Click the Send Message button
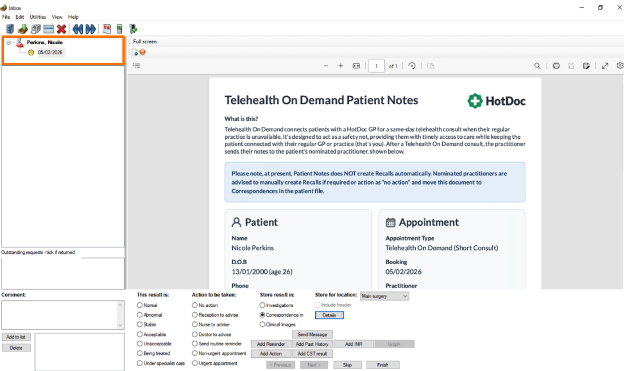Screen dimensions: 624x371 312,334
